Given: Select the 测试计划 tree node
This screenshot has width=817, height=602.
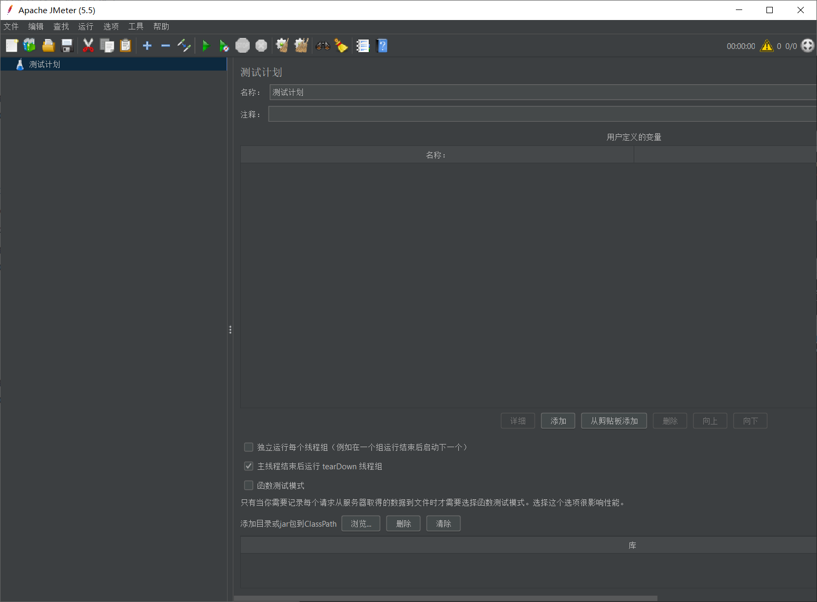Looking at the screenshot, I should pos(113,64).
